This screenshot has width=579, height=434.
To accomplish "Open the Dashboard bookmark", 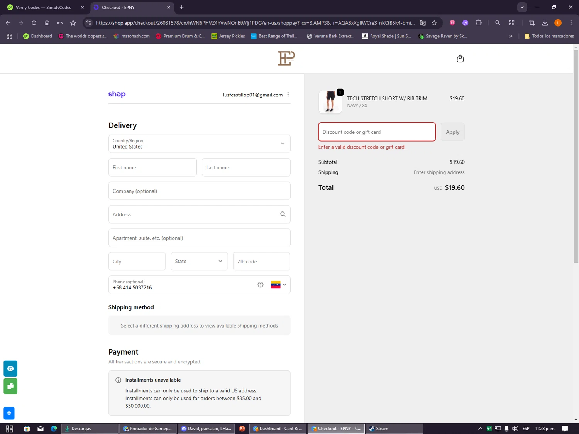I will point(37,36).
